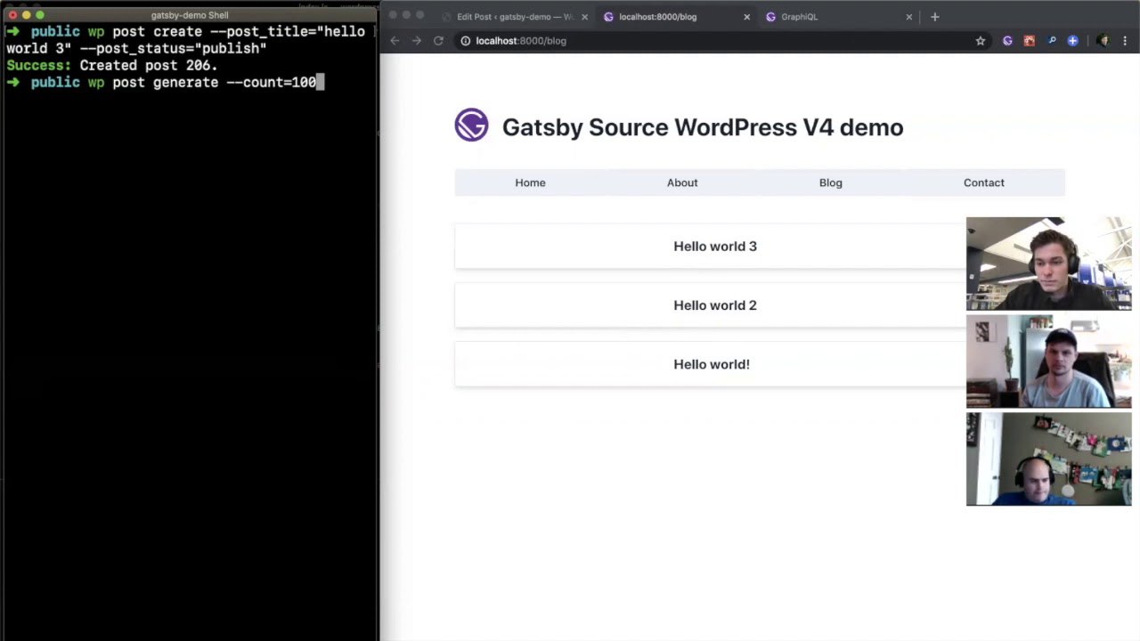Open the Hello world 3 post
1140x641 pixels.
click(714, 247)
